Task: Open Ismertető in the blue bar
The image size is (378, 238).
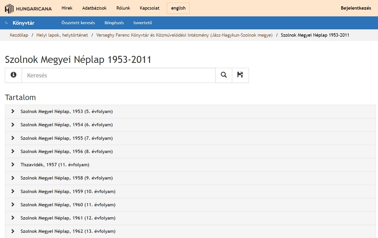Action: tap(143, 23)
